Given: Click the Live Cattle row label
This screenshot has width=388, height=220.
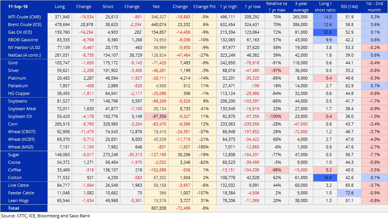Looking at the screenshot, I should click(19, 185).
